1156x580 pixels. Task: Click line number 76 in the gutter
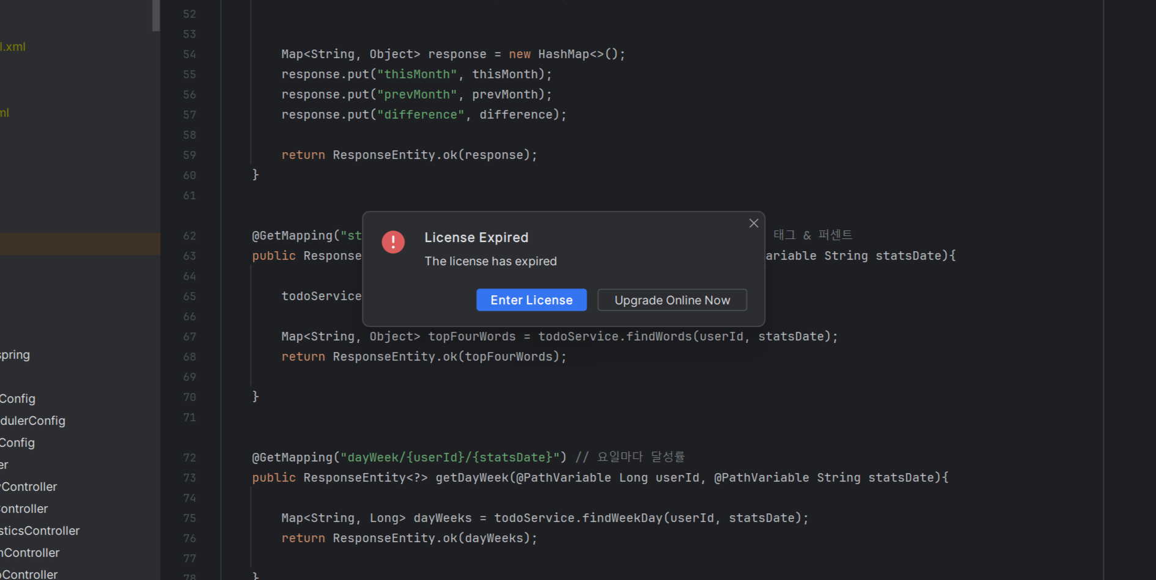190,538
